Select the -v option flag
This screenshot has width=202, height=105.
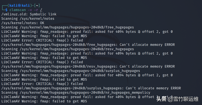(x=30, y=10)
